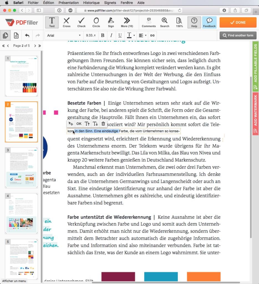Click the move handle on the floating text toolbar
The height and width of the screenshot is (284, 259).
(x=71, y=124)
